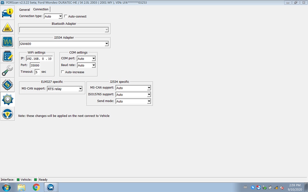Click the blue bird tray icon

point(253,188)
